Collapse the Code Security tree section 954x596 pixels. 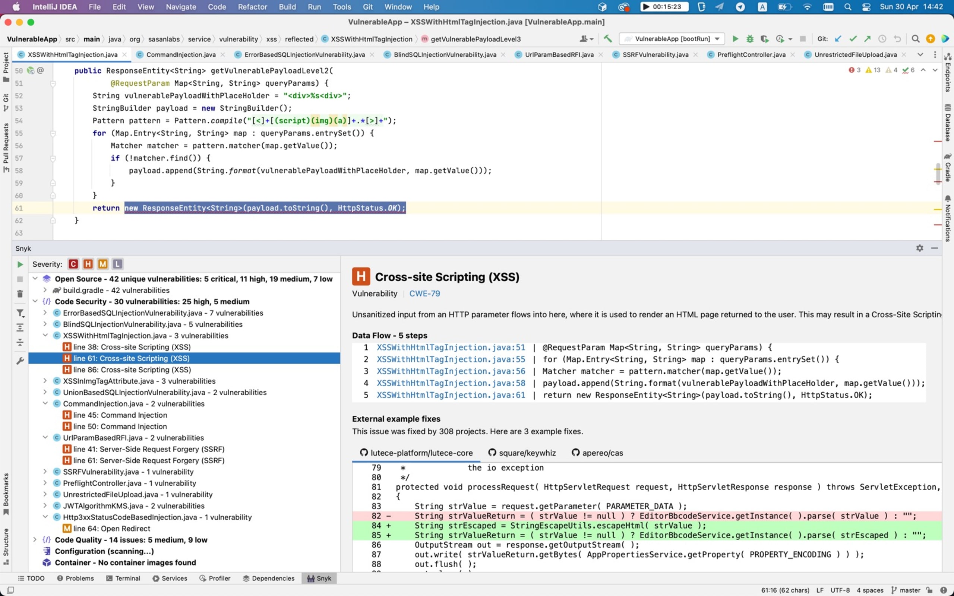click(35, 302)
